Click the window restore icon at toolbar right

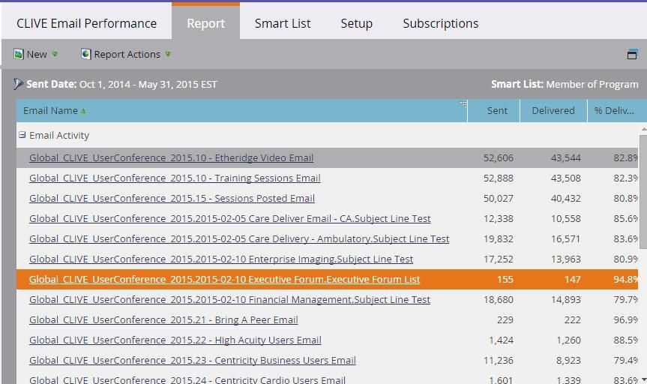point(631,54)
